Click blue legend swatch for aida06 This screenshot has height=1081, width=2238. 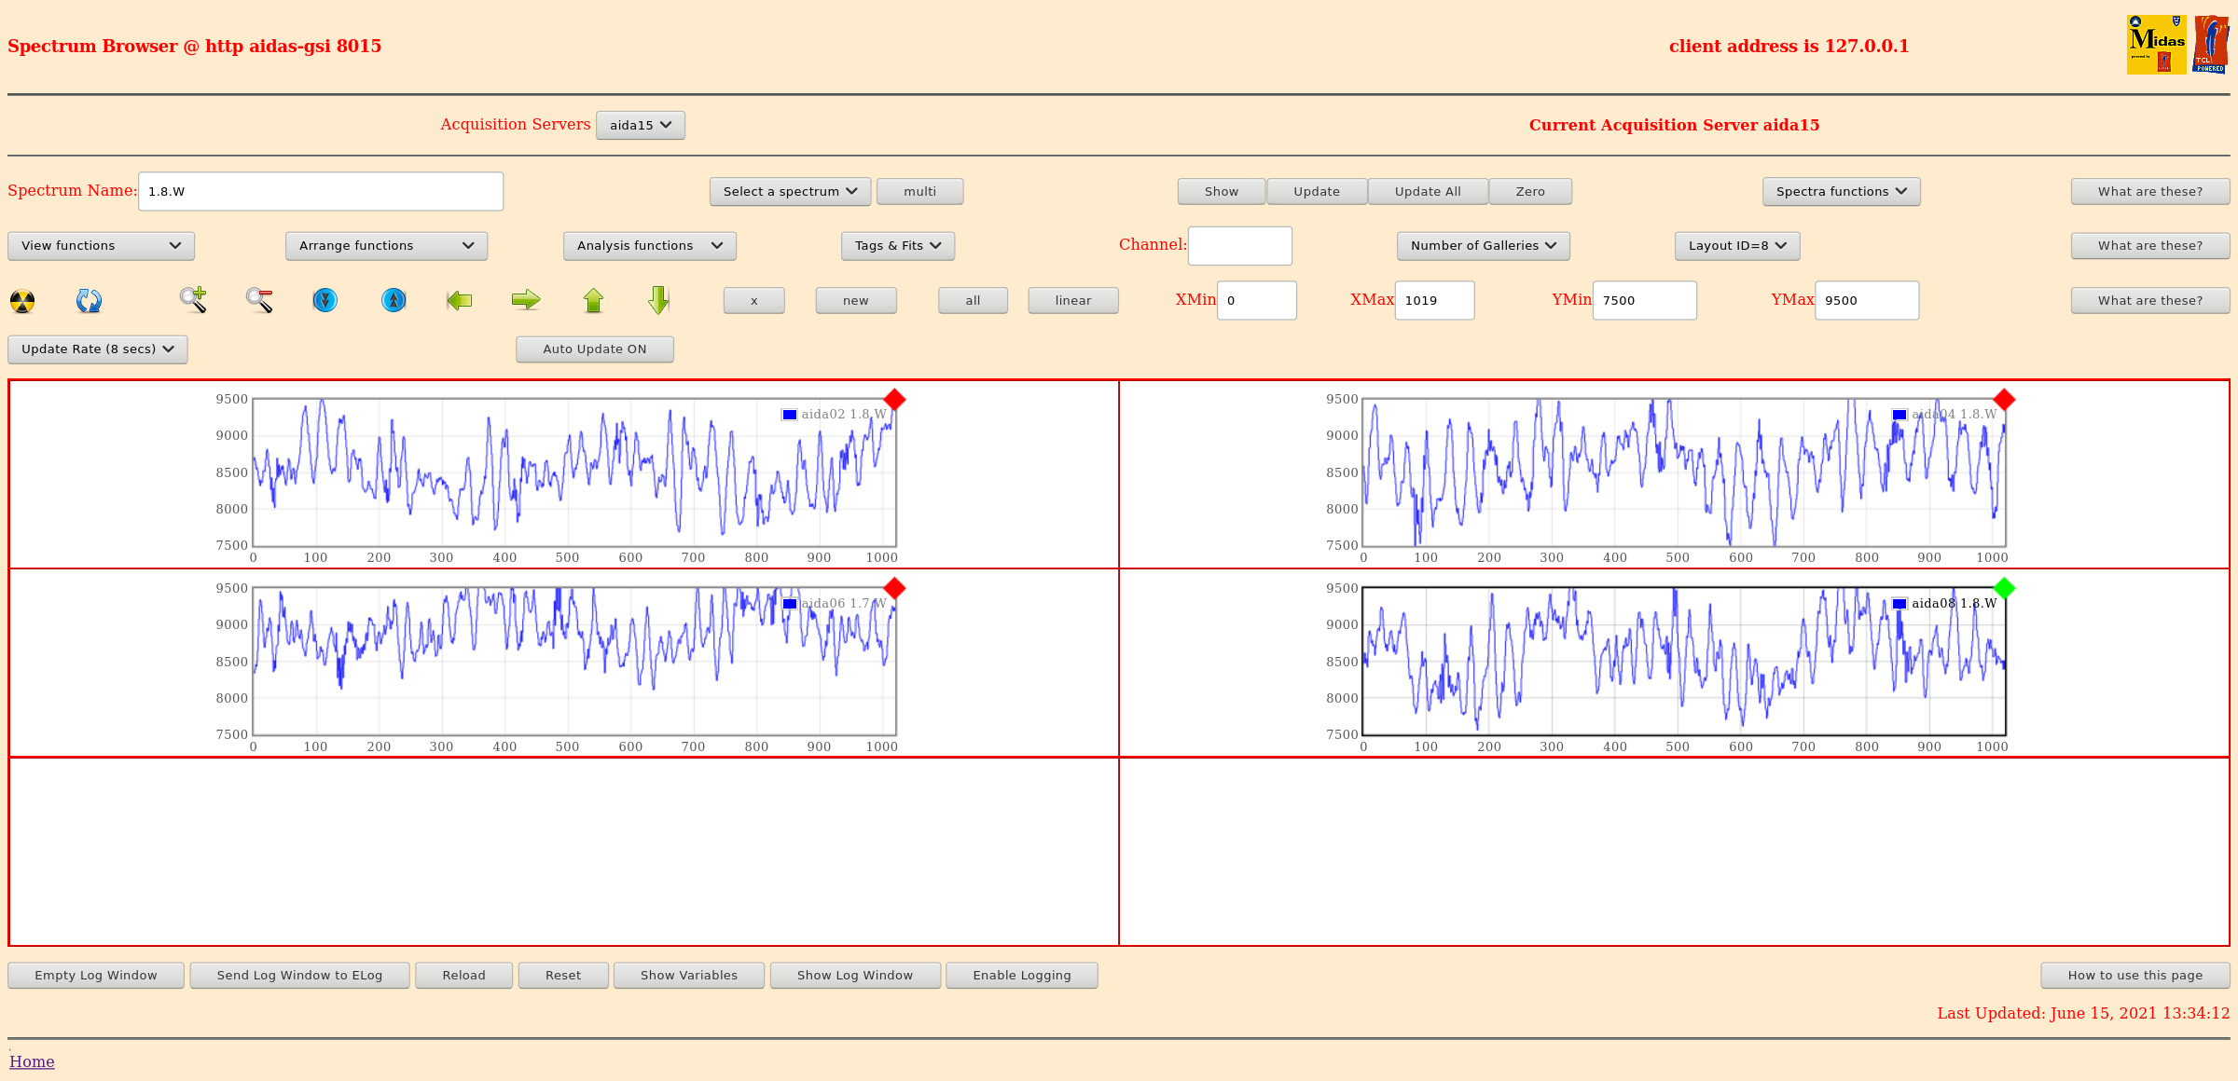(x=790, y=604)
